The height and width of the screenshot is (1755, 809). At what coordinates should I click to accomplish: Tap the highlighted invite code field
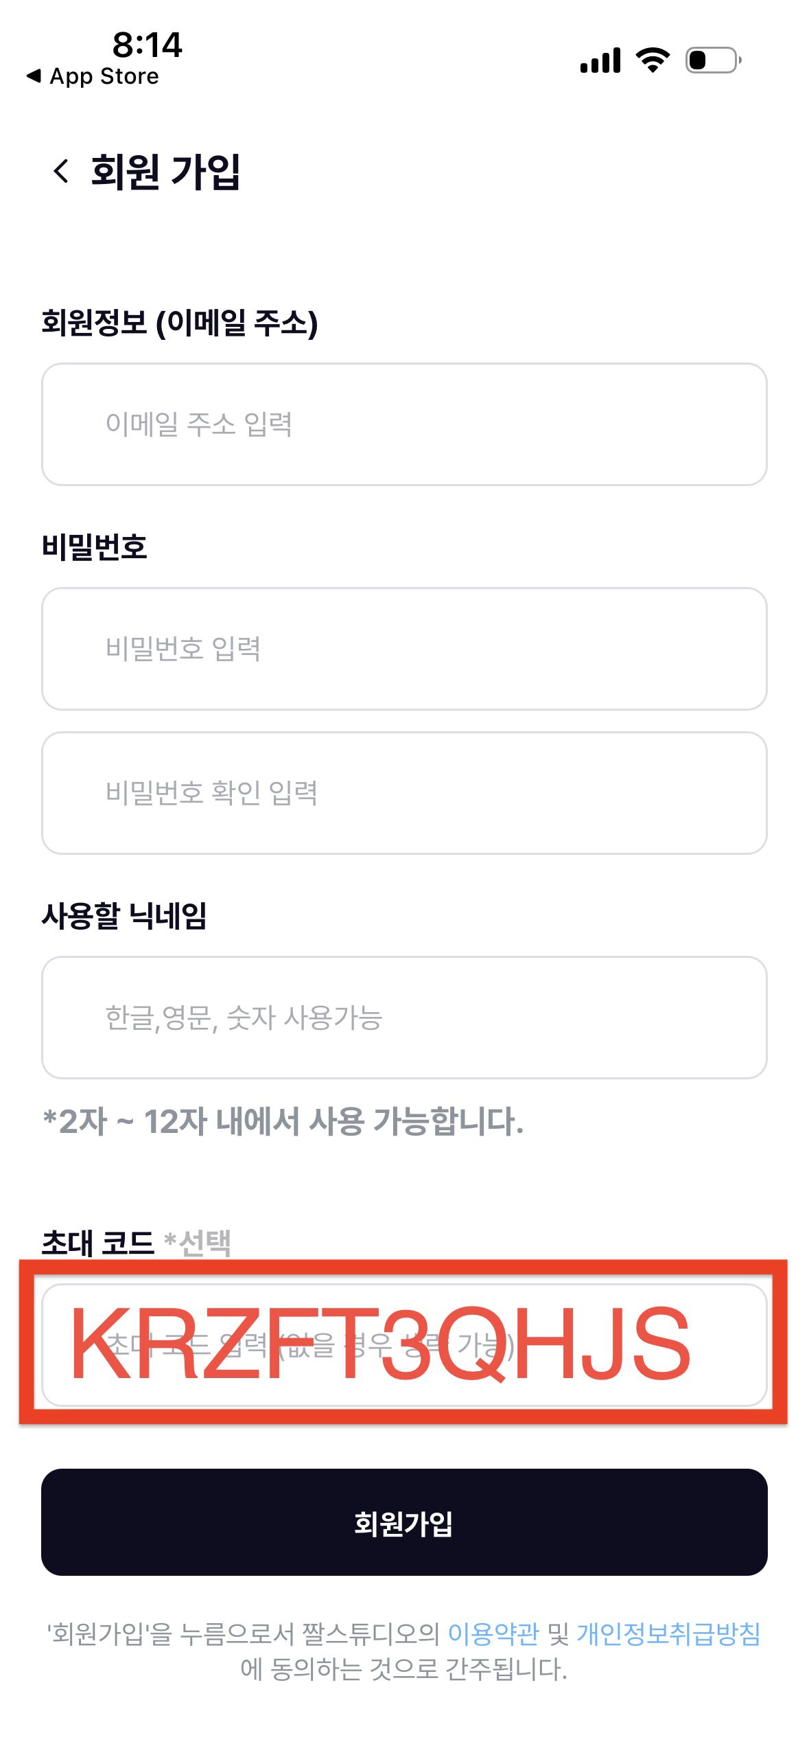(404, 1342)
